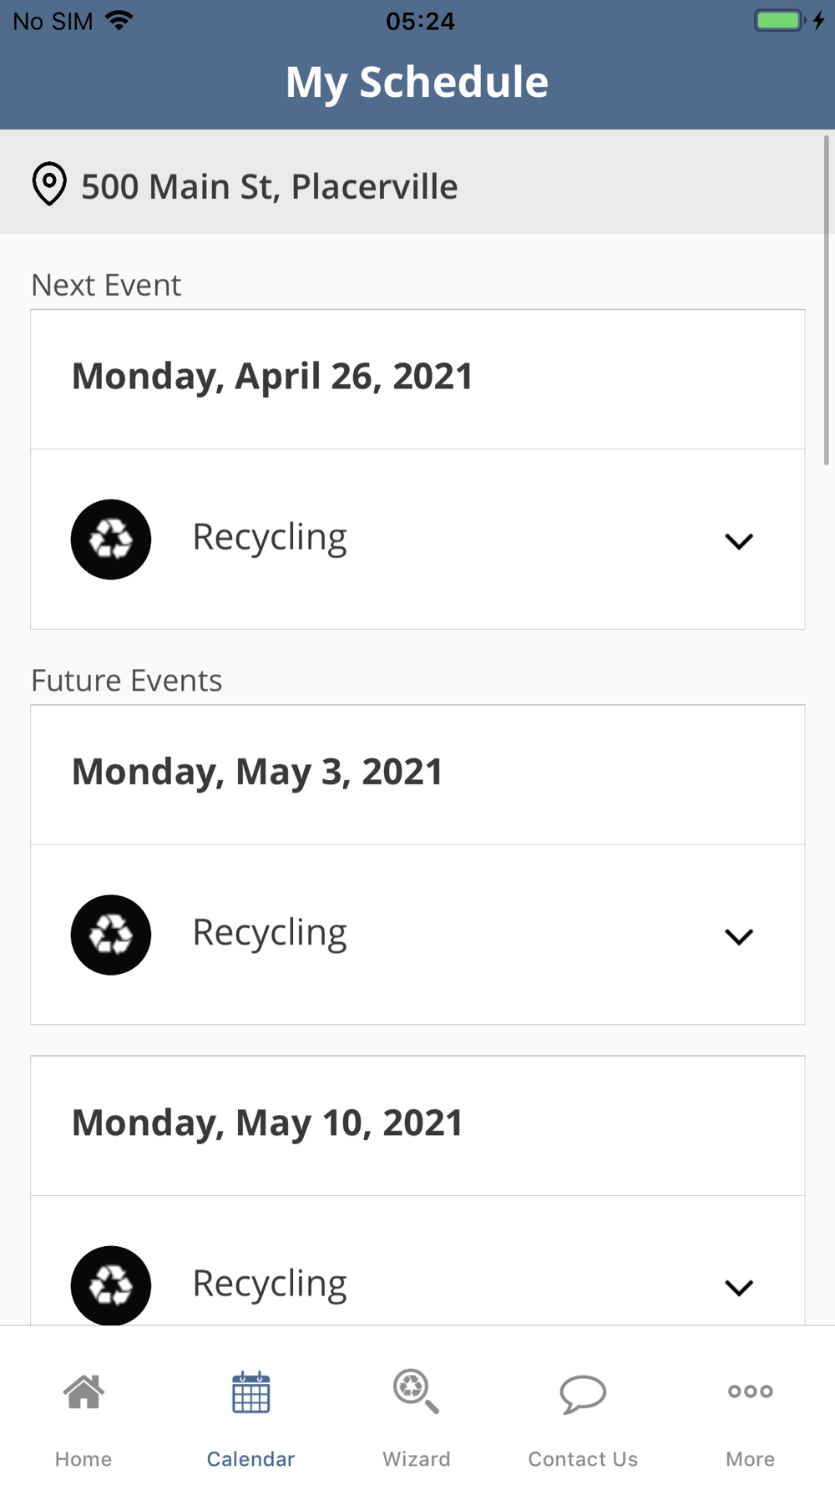Change address 500 Main St, Placerville
Screen dimensions: 835x1485
click(x=269, y=186)
